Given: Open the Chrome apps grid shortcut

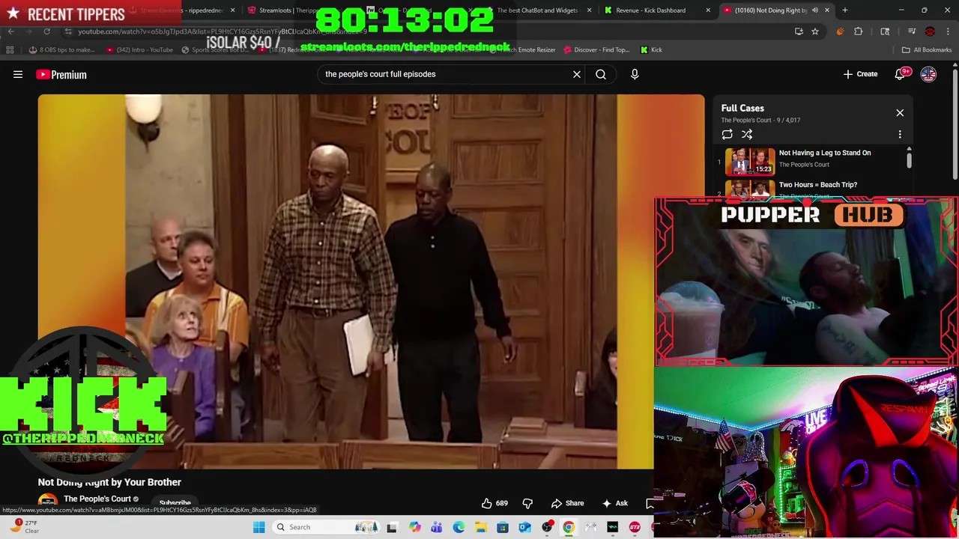Looking at the screenshot, I should click(10, 50).
